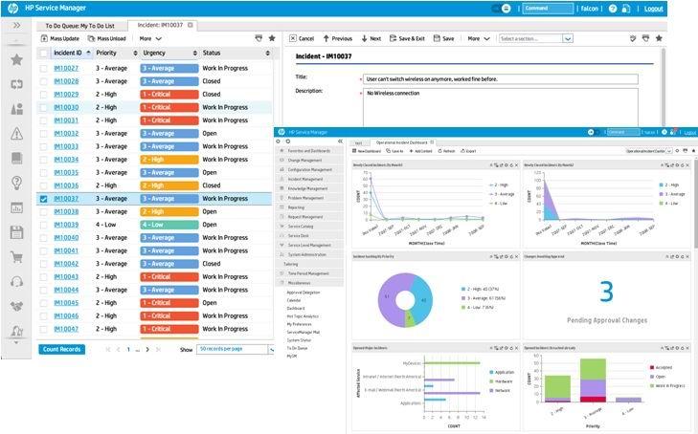
Task: Open Reporting chart icon in sidebar
Action: 16,207
